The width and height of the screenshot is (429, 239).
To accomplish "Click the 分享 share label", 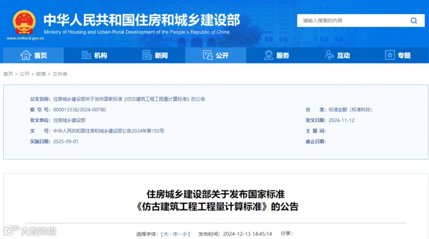I will click(x=286, y=234).
